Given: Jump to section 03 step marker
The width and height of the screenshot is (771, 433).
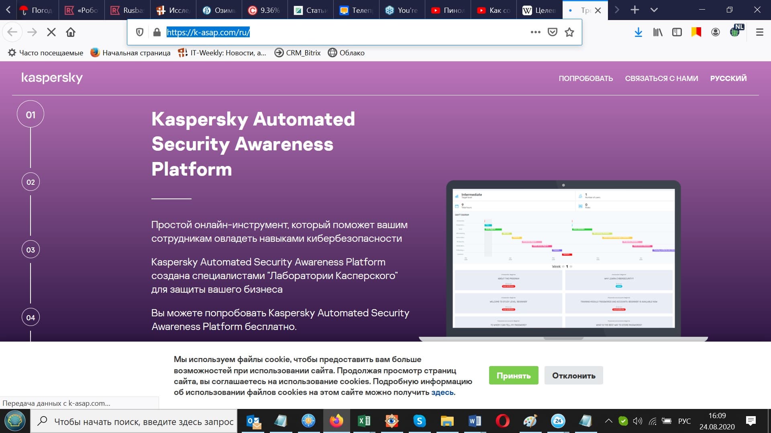Looking at the screenshot, I should 31,250.
